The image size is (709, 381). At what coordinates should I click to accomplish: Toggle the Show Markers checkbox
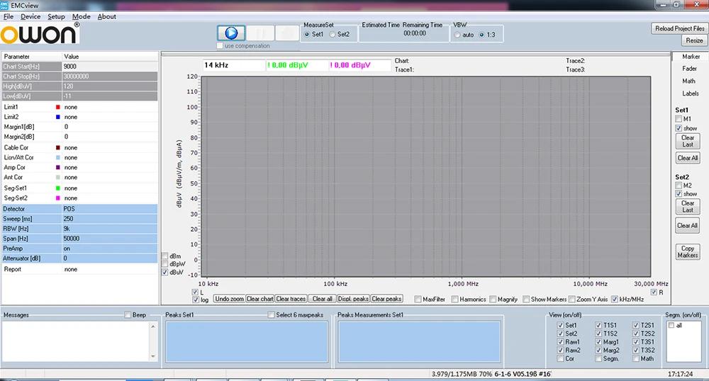pyautogui.click(x=525, y=299)
